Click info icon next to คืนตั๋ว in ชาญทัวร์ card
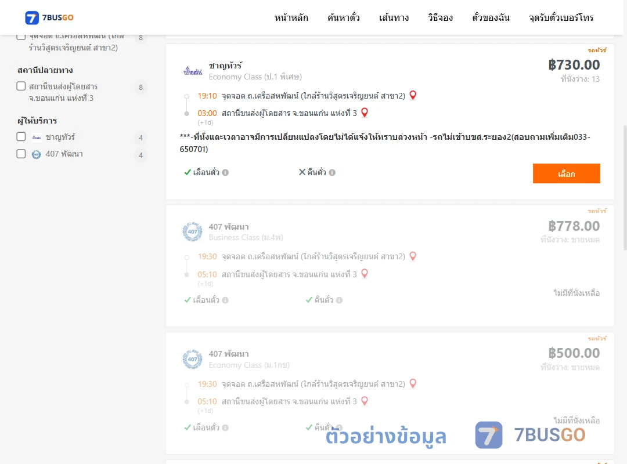The width and height of the screenshot is (627, 464). [x=332, y=173]
